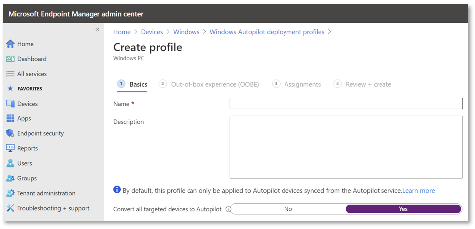Click the Dashboard chart icon
This screenshot has height=229, width=475.
coord(10,59)
